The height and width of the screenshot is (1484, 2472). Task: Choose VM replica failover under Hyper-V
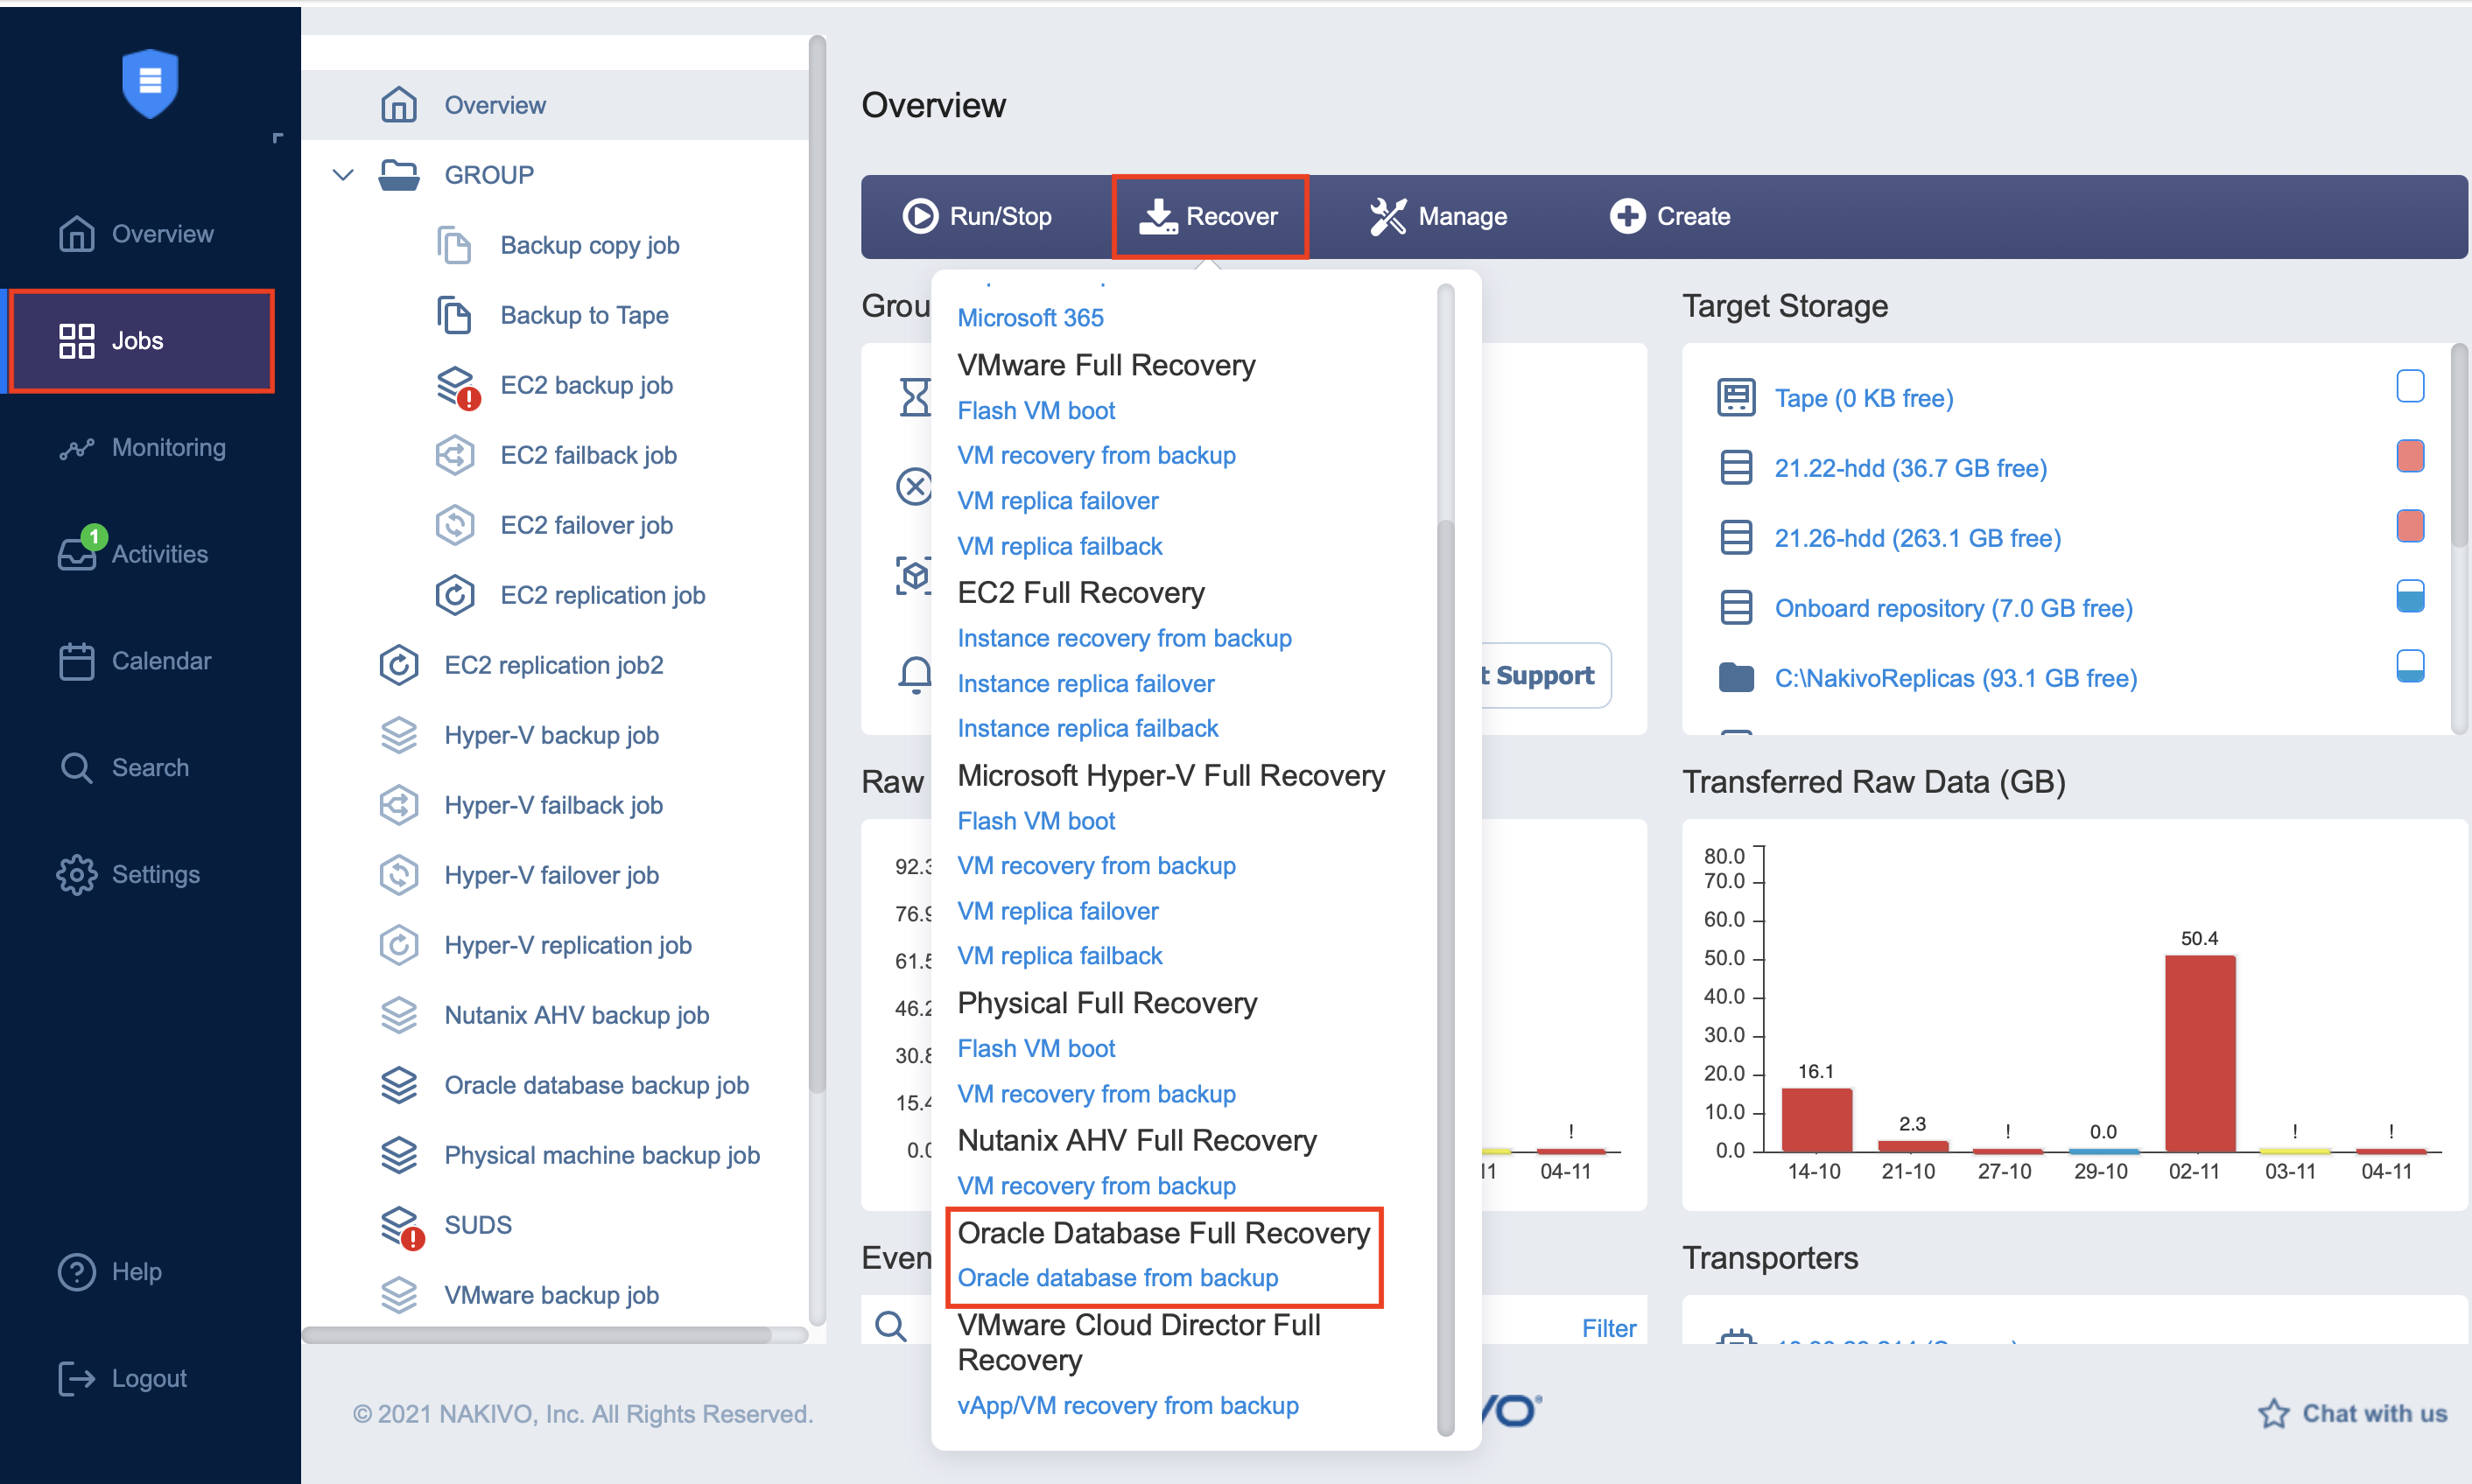tap(1057, 911)
